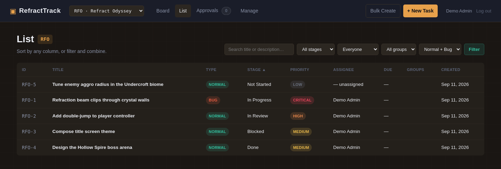501x169 pixels.
Task: Click the RFO-3 task ID
Action: point(29,132)
